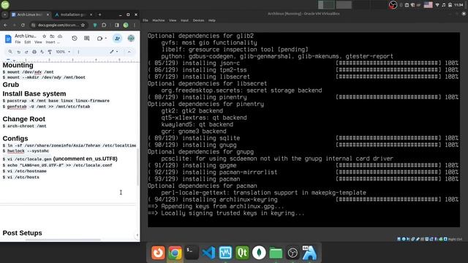Reload the Google Docs page
The image size is (468, 263).
coord(23,26)
